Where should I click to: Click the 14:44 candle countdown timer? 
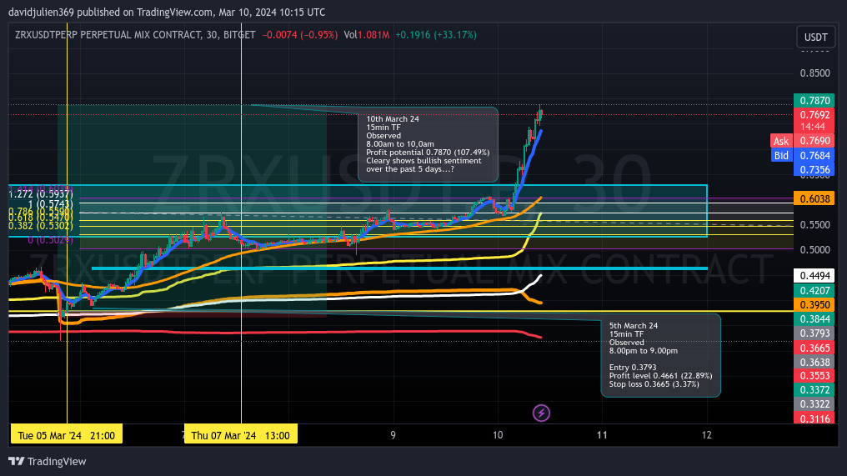click(x=813, y=127)
